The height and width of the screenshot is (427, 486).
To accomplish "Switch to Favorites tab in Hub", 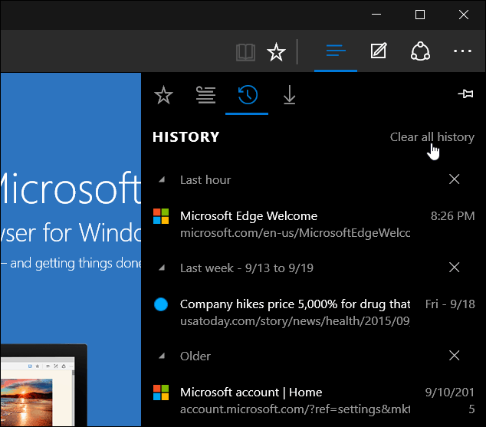I will pyautogui.click(x=163, y=95).
